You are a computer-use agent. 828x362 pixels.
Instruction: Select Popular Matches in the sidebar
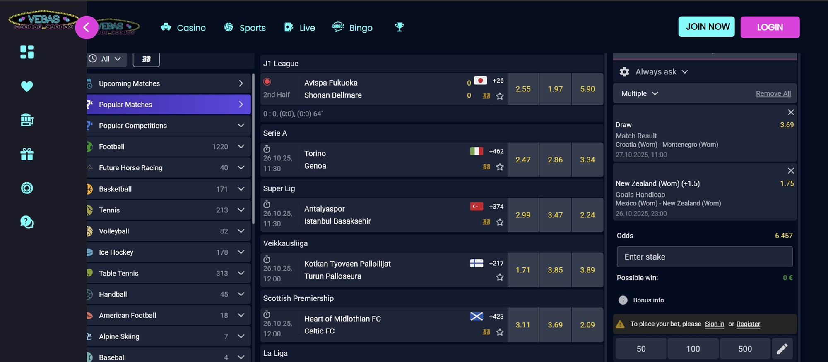168,105
